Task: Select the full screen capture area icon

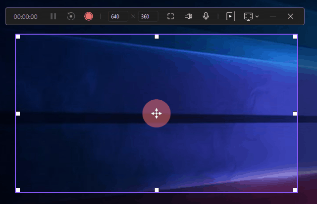Action: pos(170,16)
